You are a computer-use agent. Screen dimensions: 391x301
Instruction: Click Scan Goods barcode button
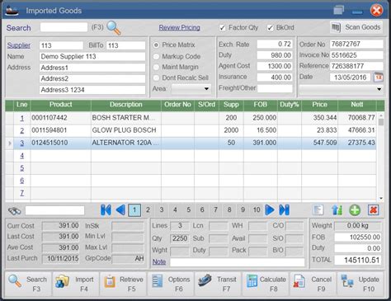pyautogui.click(x=356, y=27)
